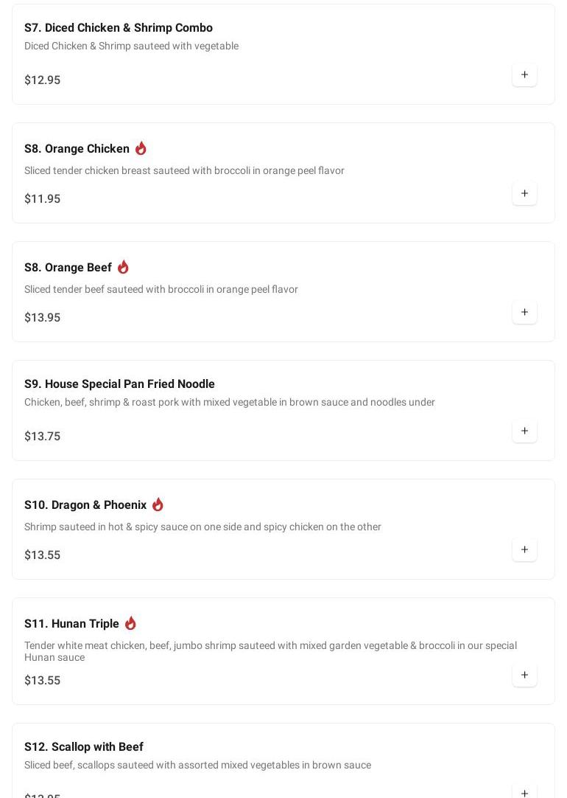The image size is (567, 798).
Task: Add Hunan Triple to order
Action: click(x=524, y=675)
